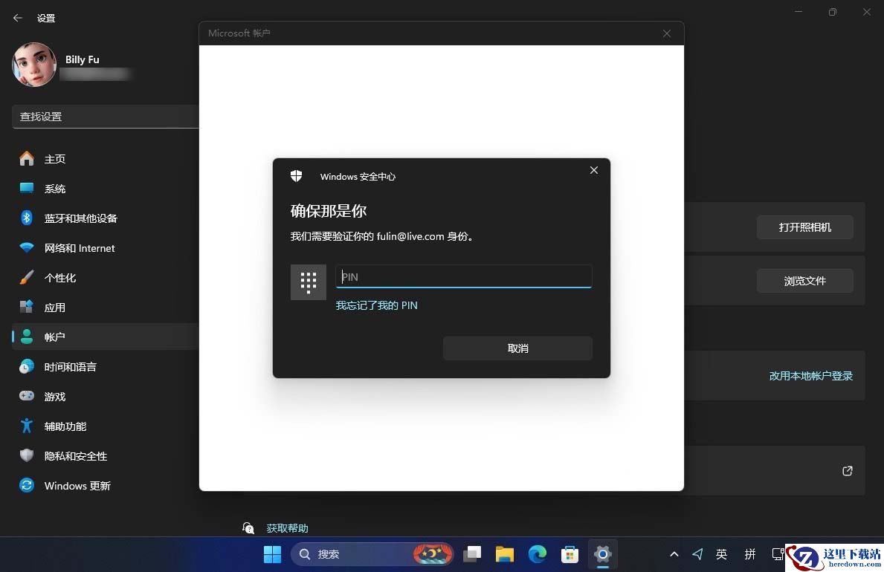The width and height of the screenshot is (884, 572).
Task: Click the paintbrush icon beside 个性化
Action: click(x=27, y=277)
